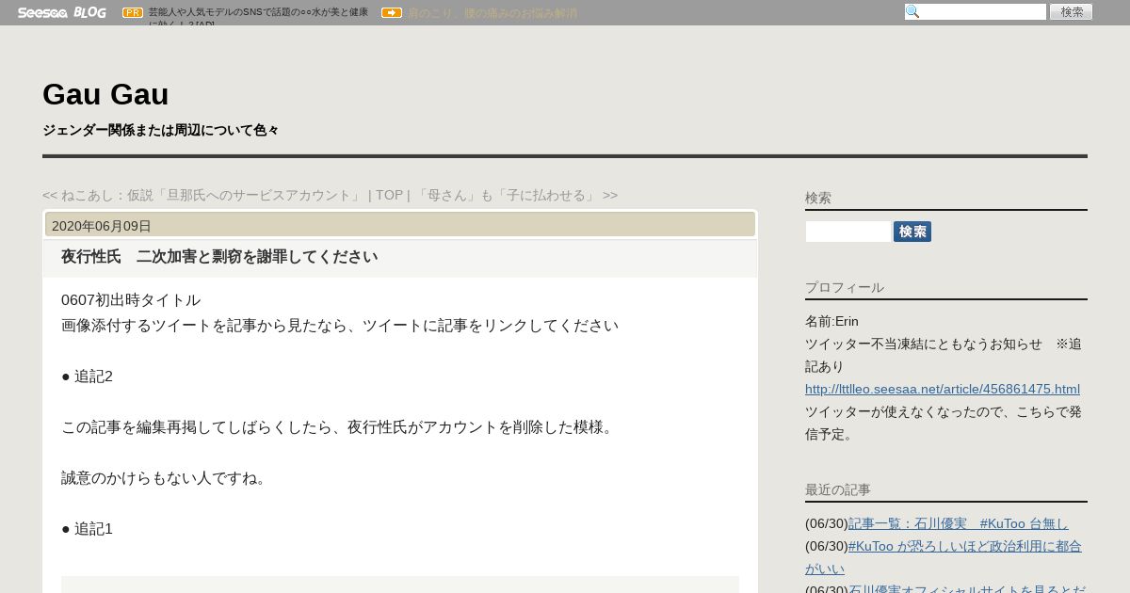Click the profile name 名前:Erin
Image resolution: width=1130 pixels, height=593 pixels.
click(x=832, y=321)
